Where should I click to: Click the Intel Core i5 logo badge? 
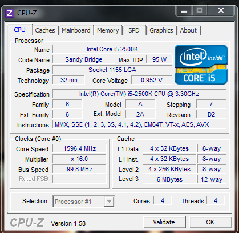tap(201, 65)
